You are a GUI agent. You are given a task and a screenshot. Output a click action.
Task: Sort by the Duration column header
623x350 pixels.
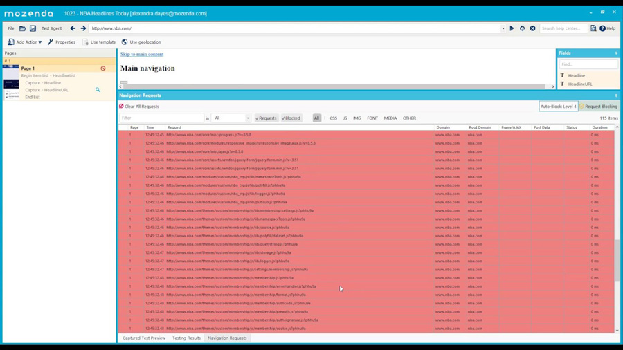599,127
